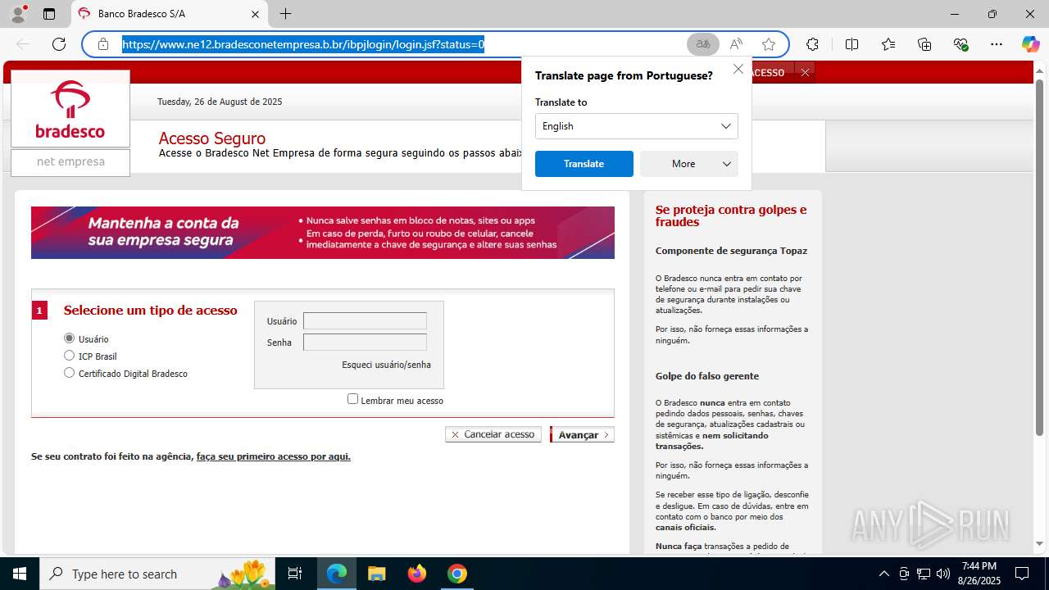Click the 'Acesso Seguro' title

[212, 138]
